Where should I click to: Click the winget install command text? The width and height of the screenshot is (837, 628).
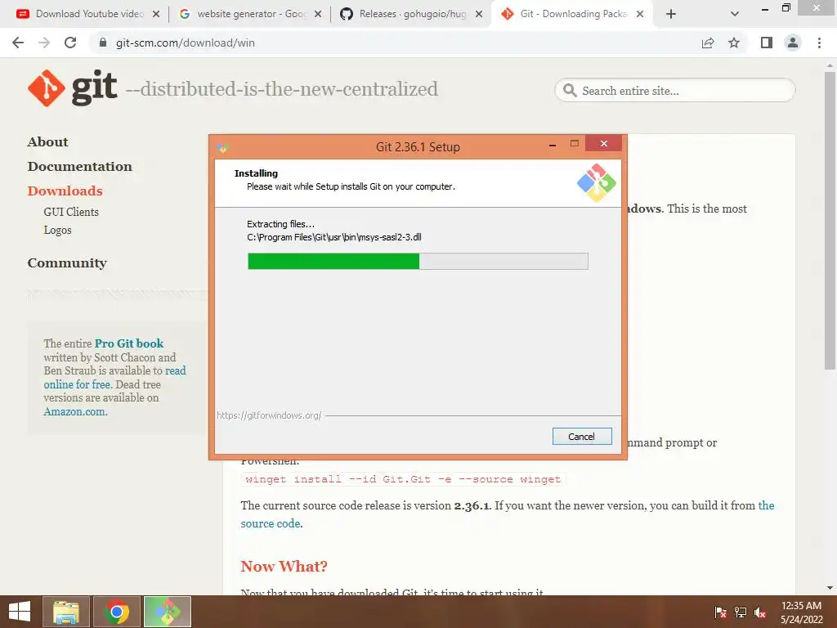[x=403, y=479]
